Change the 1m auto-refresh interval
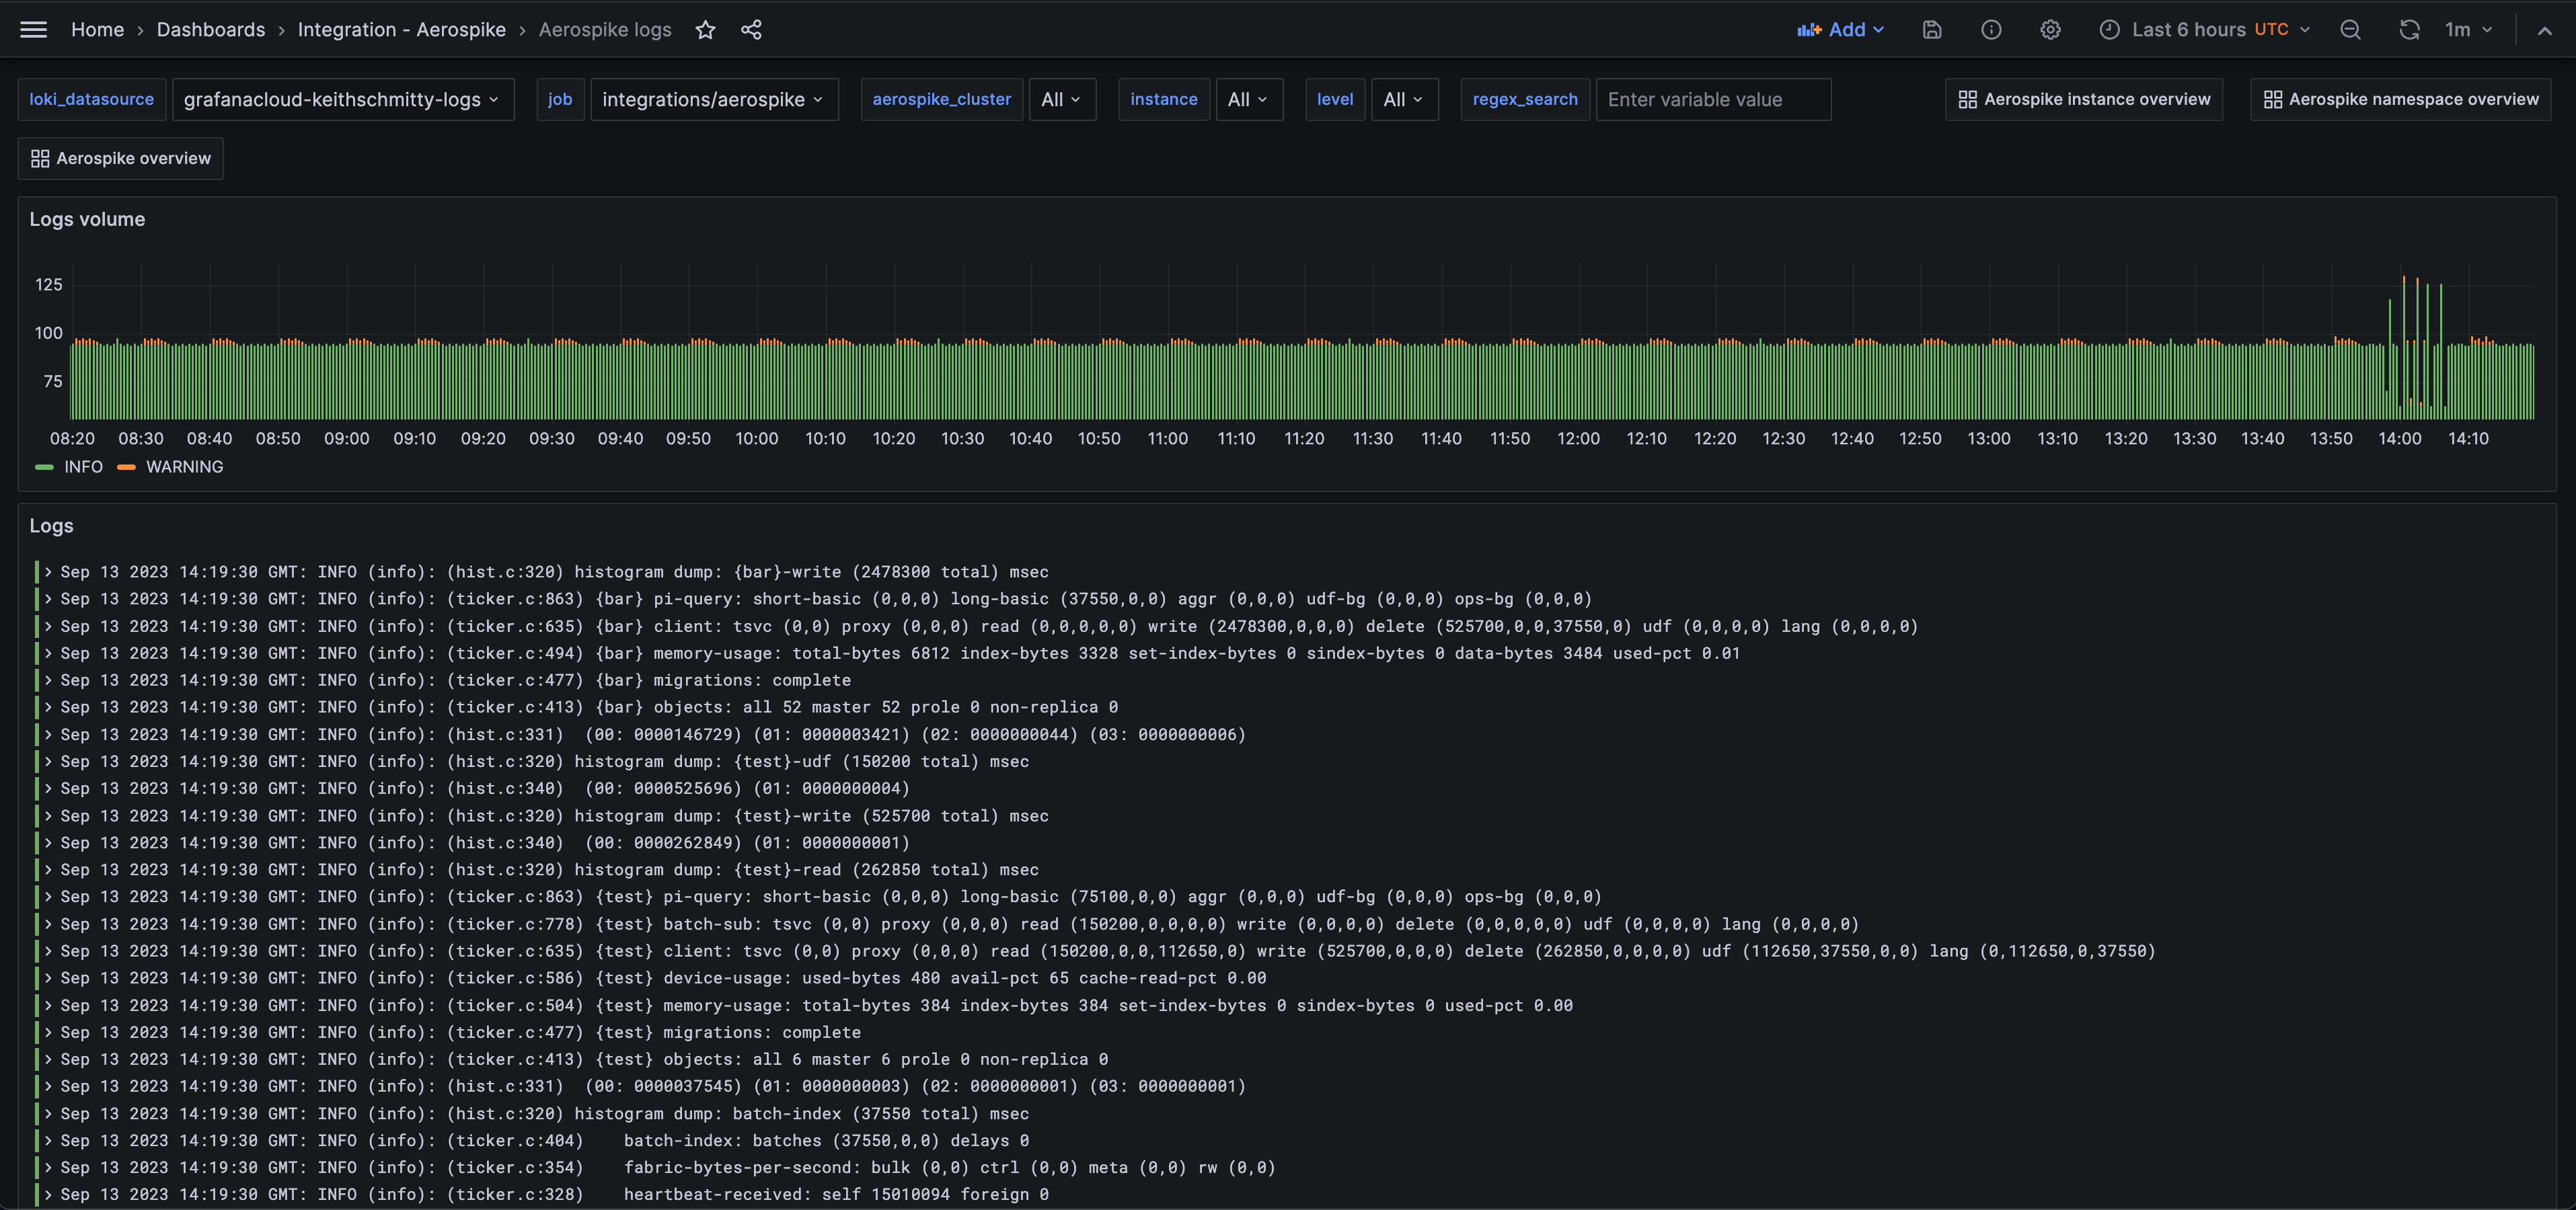This screenshot has height=1210, width=2576. tap(2468, 30)
